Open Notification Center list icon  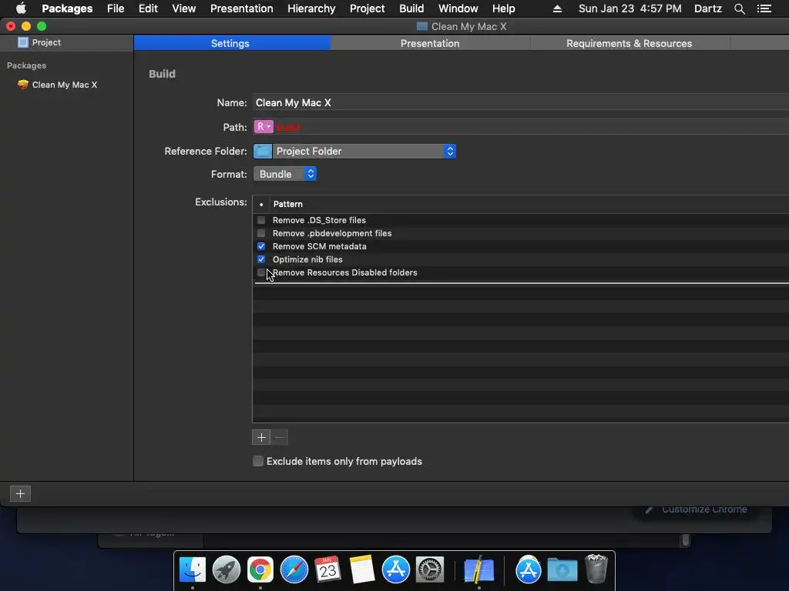click(764, 8)
